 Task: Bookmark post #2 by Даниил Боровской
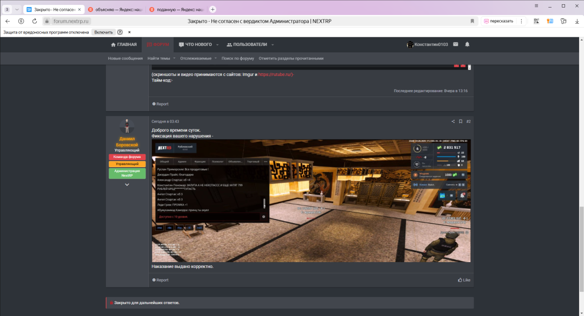pyautogui.click(x=461, y=121)
